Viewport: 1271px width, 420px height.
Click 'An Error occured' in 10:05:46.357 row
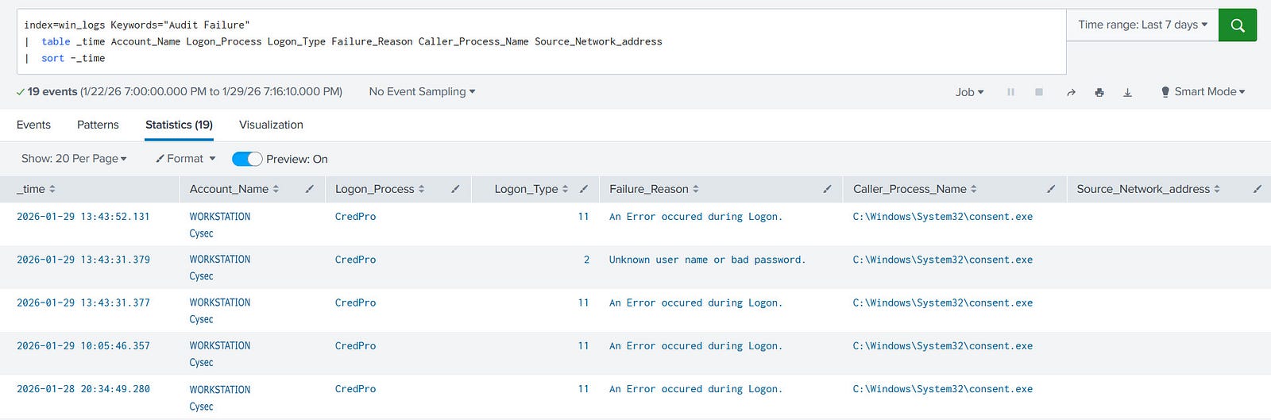696,345
